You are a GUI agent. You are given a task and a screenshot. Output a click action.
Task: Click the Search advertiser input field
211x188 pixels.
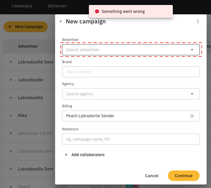point(125,50)
